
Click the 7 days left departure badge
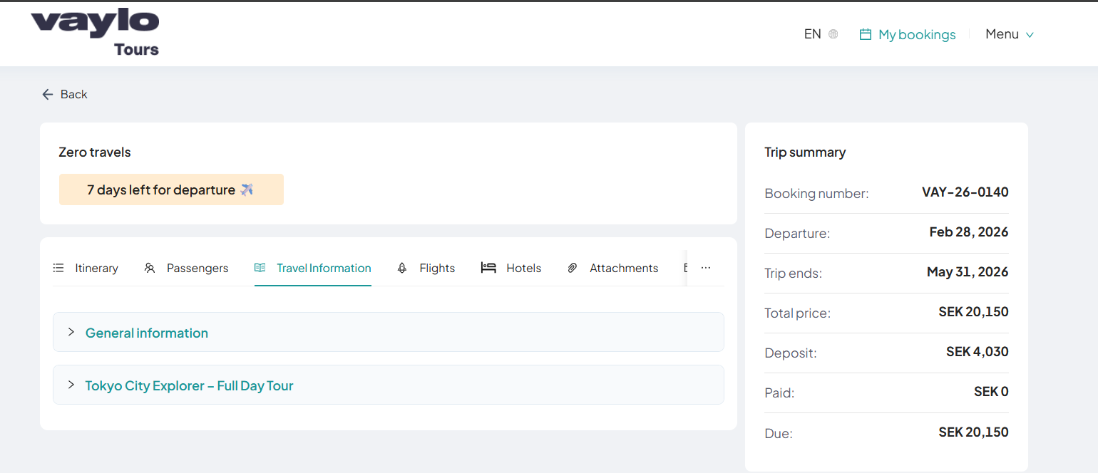point(171,189)
